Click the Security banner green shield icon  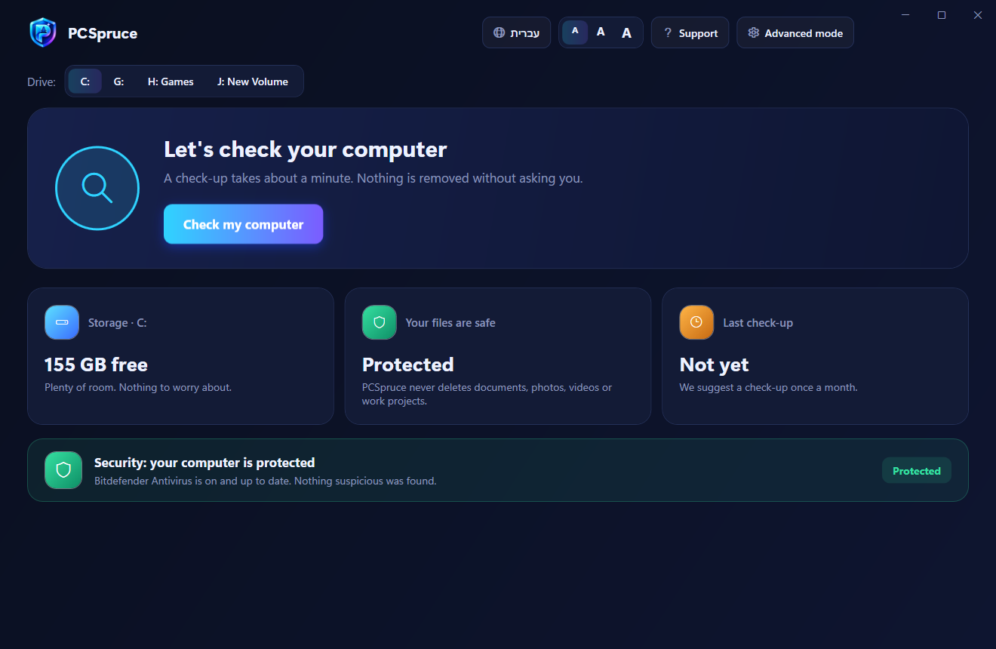click(x=63, y=470)
